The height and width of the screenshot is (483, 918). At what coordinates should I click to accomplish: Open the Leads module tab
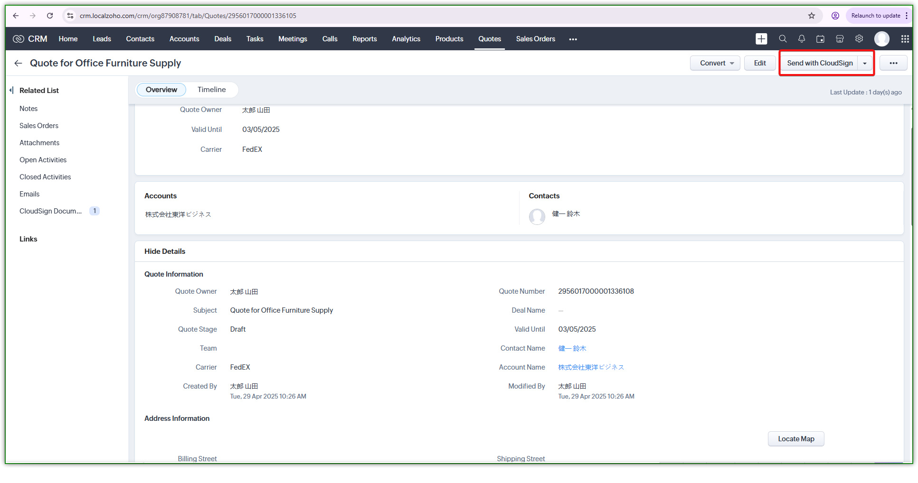(x=102, y=39)
